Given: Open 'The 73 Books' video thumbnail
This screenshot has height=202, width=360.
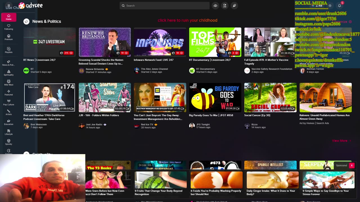Looking at the screenshot, I should point(108,166).
